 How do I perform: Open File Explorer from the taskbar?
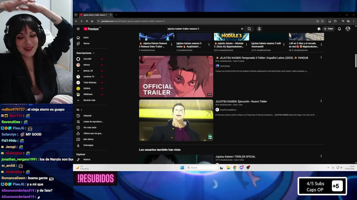coord(228,167)
